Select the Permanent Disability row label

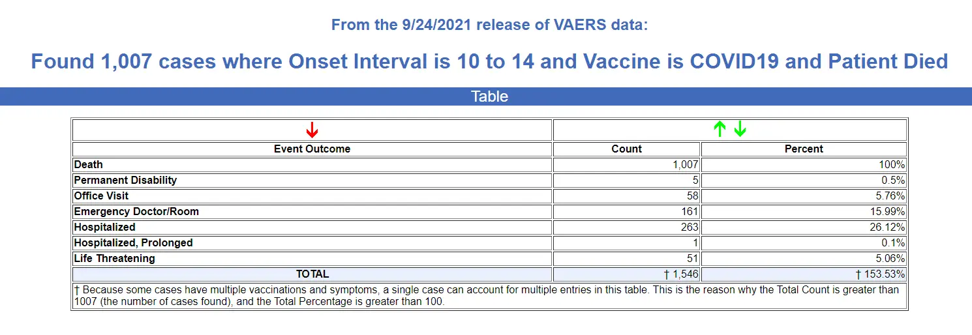tap(125, 181)
